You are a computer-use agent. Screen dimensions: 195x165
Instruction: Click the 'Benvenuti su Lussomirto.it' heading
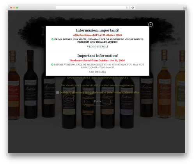(97, 77)
